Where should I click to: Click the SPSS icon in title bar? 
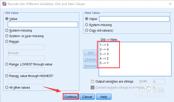click(4, 4)
